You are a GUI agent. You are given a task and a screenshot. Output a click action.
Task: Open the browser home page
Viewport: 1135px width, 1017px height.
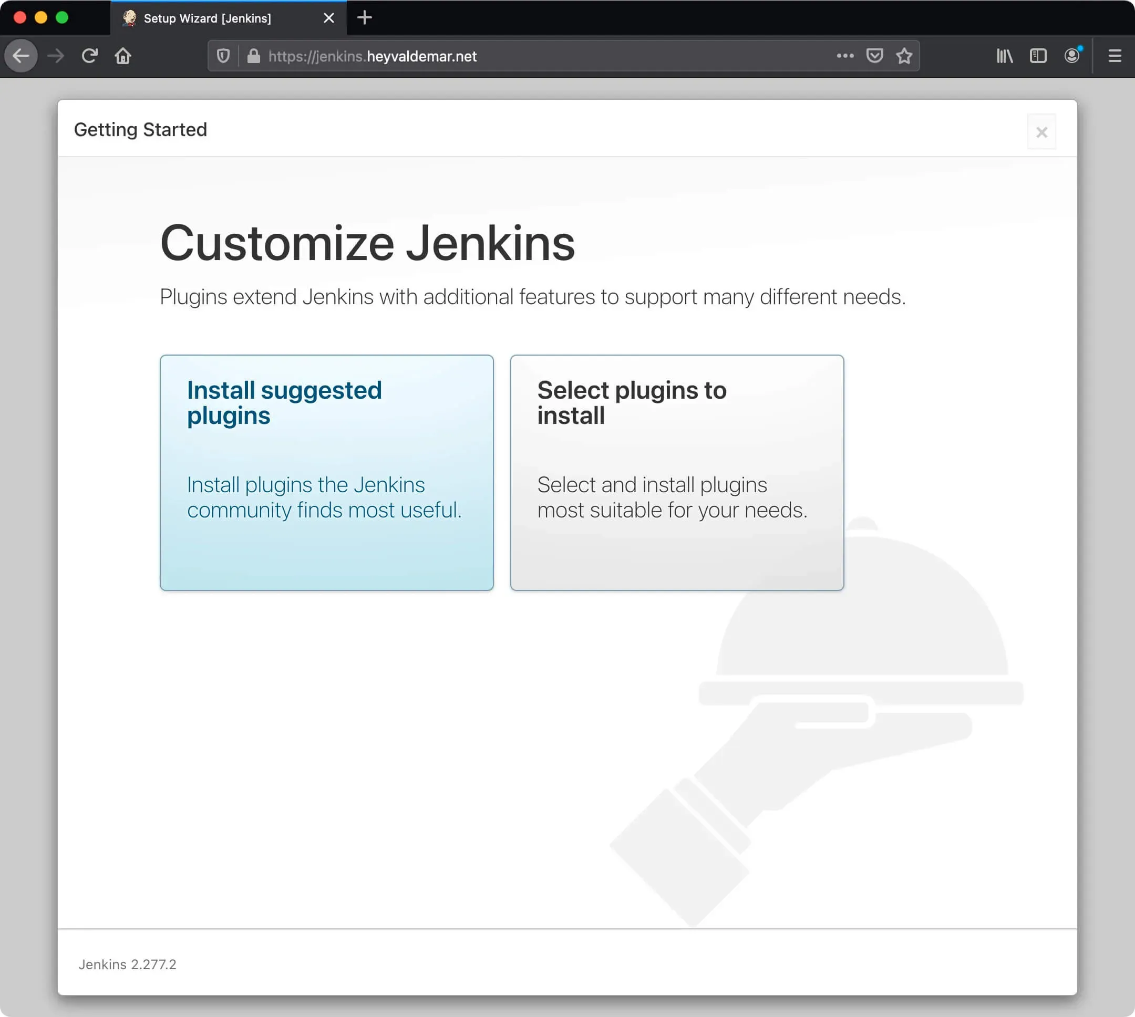[123, 56]
